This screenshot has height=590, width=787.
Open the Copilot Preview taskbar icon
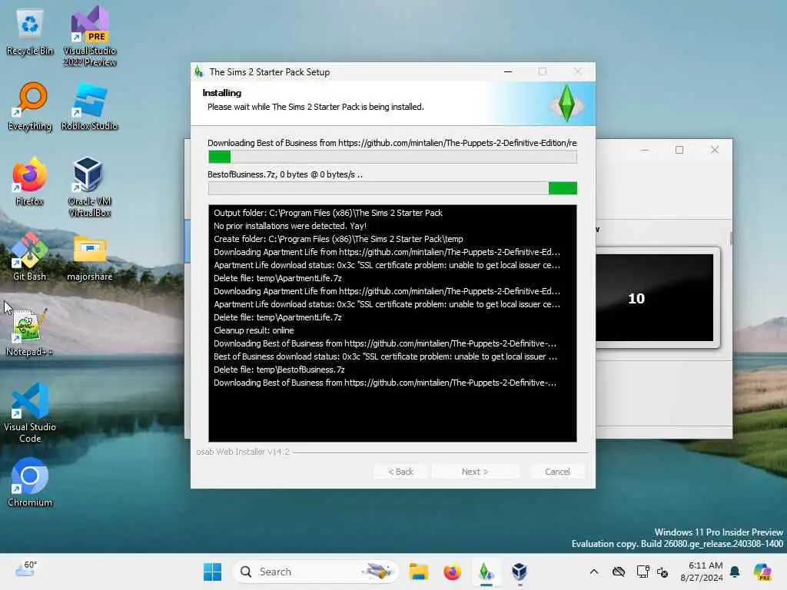pos(762,572)
